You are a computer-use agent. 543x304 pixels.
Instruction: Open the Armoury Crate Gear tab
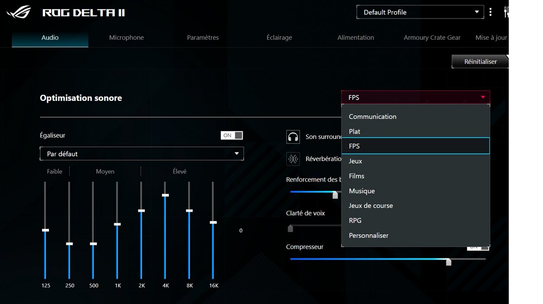(x=432, y=38)
